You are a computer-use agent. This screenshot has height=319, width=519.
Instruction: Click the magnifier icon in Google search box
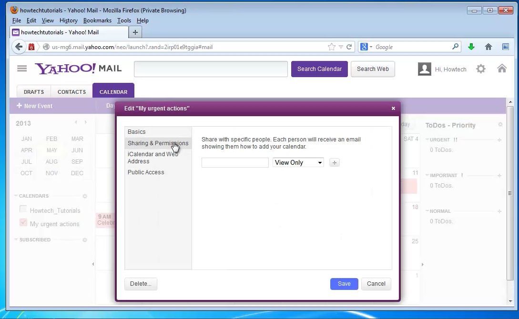coord(456,47)
